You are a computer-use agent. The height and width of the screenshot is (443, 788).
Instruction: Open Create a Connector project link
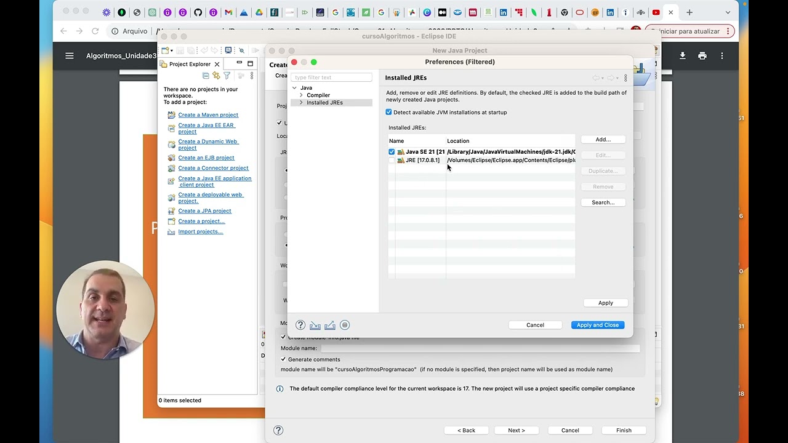click(x=213, y=168)
